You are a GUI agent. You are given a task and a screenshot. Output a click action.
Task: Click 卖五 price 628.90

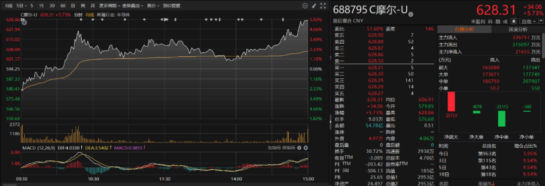(x=376, y=35)
